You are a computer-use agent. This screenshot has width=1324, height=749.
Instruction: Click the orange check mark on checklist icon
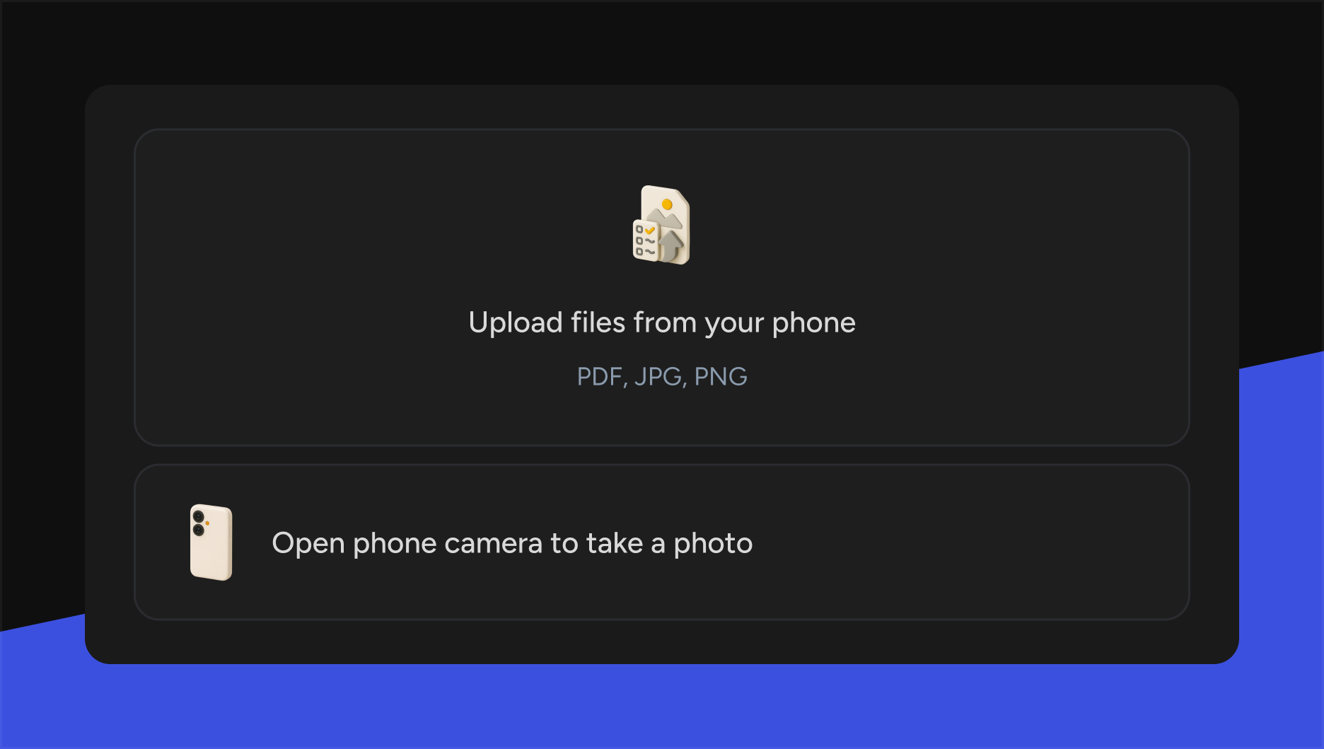(x=649, y=230)
